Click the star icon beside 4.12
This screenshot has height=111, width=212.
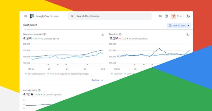point(32,94)
